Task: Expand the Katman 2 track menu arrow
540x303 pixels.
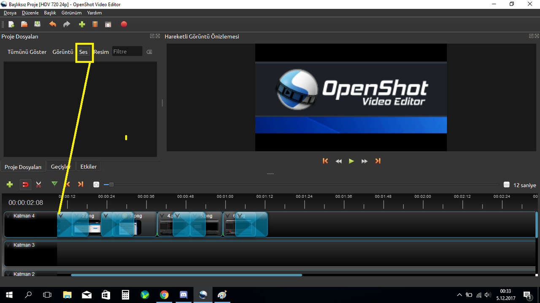Action: tap(8, 274)
